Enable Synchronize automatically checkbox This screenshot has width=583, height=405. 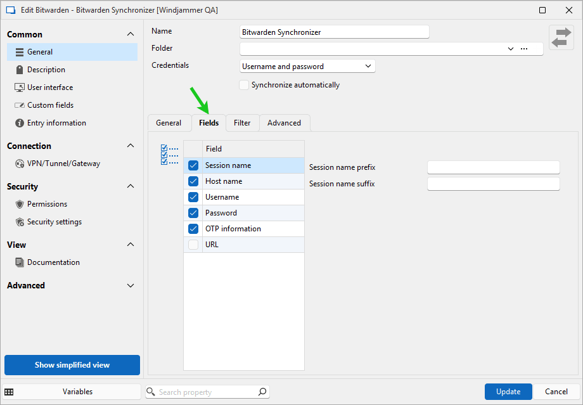coord(244,85)
